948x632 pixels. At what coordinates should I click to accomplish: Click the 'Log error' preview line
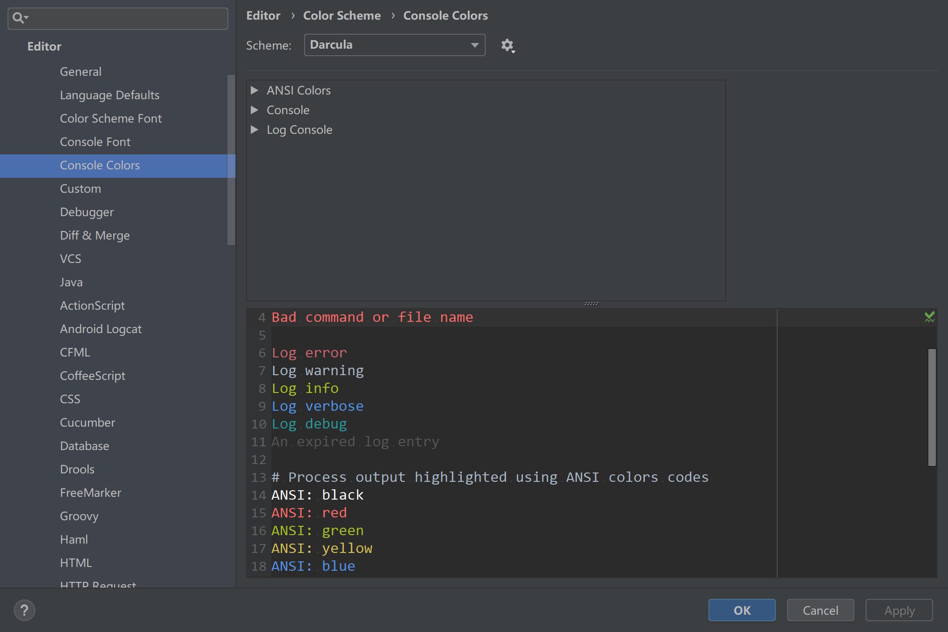pyautogui.click(x=309, y=353)
